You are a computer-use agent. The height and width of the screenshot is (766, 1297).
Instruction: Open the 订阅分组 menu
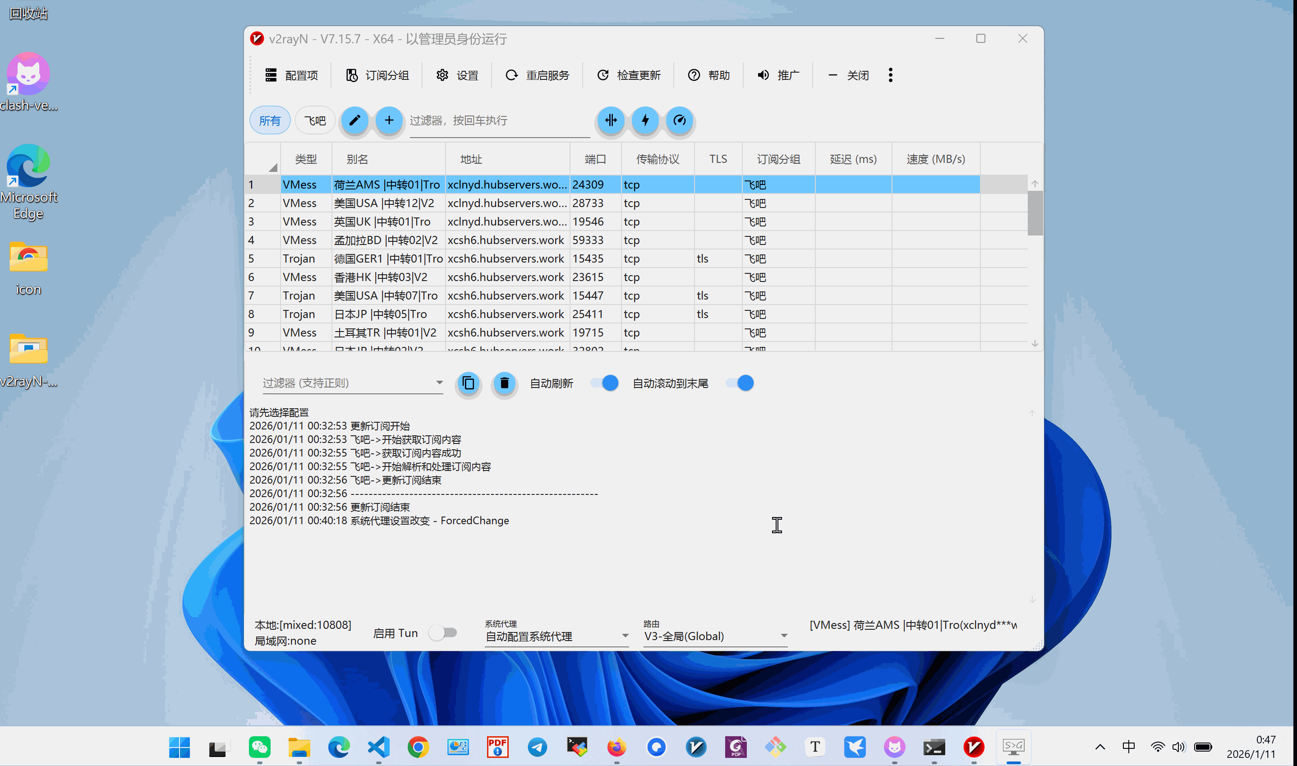(377, 75)
